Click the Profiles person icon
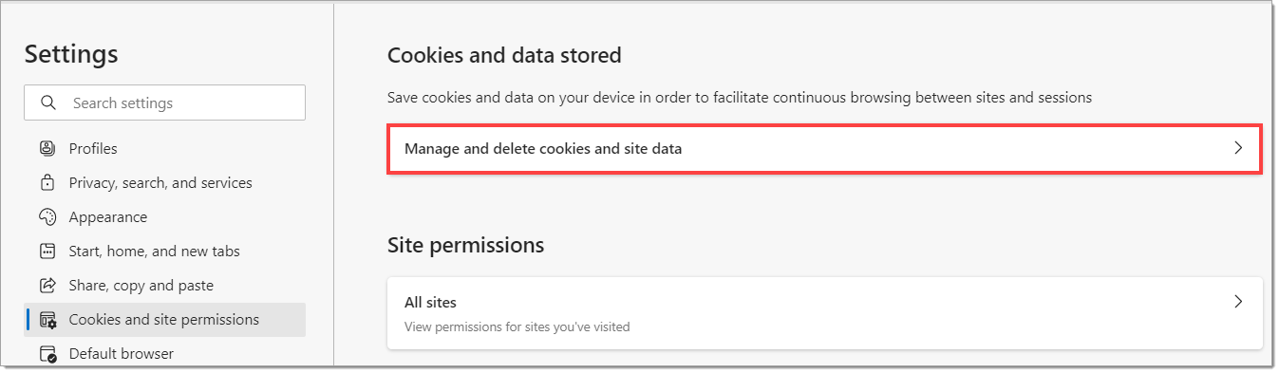This screenshot has width=1279, height=373. click(47, 148)
